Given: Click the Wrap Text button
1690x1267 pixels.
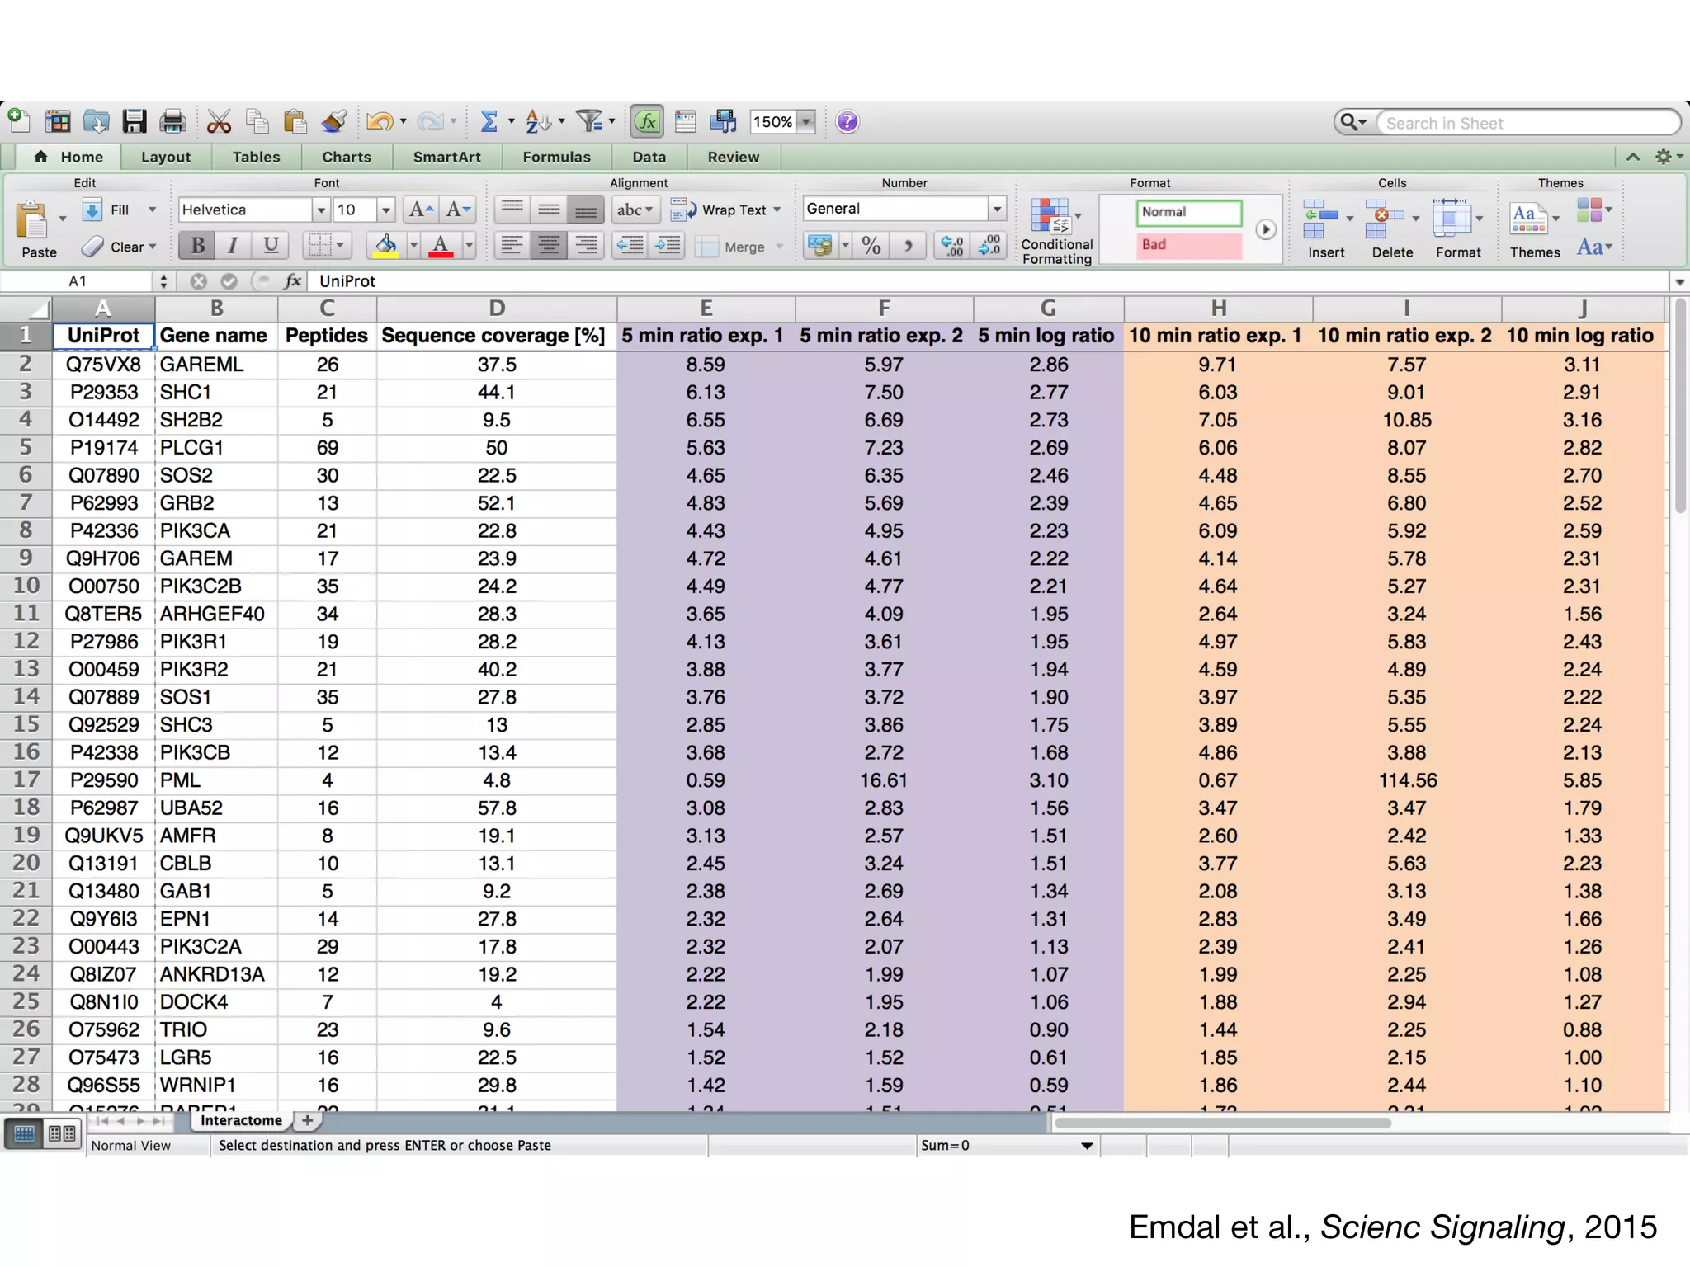Looking at the screenshot, I should tap(725, 210).
